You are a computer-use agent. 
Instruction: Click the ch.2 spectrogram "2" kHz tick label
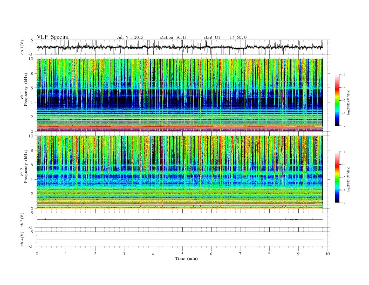(33, 194)
